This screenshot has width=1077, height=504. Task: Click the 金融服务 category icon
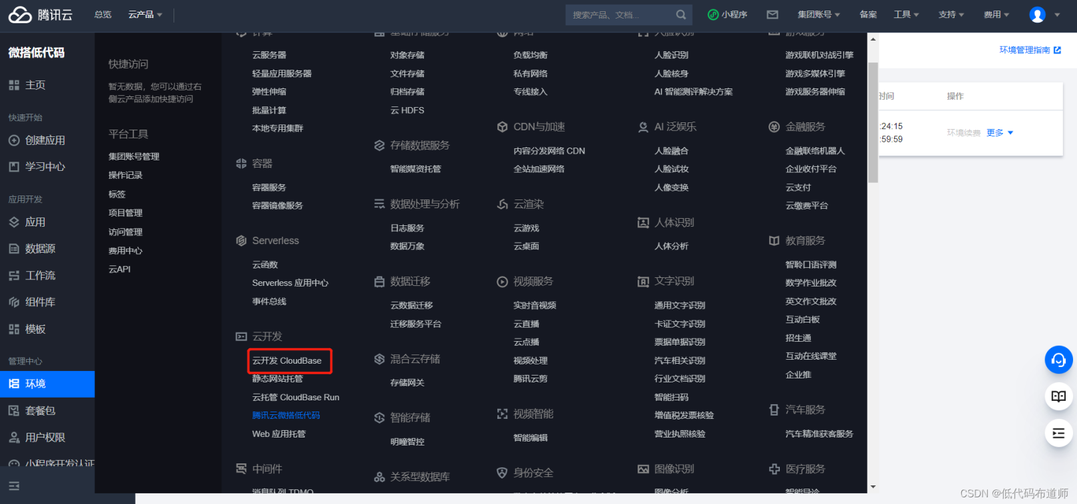point(774,127)
